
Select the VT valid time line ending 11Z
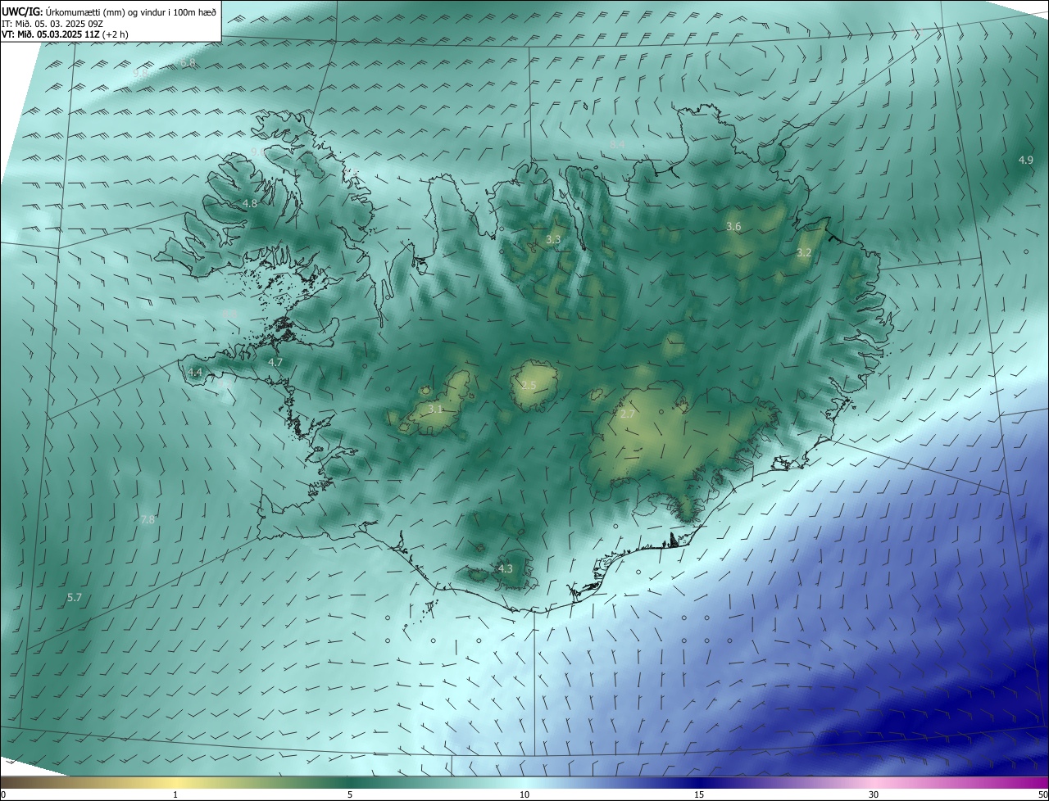65,34
